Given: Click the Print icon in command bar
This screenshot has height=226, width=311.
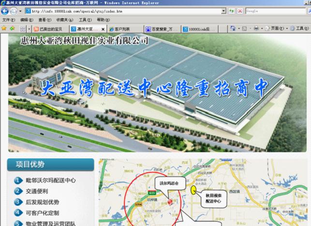Looking at the screenshot, I should point(256,28).
